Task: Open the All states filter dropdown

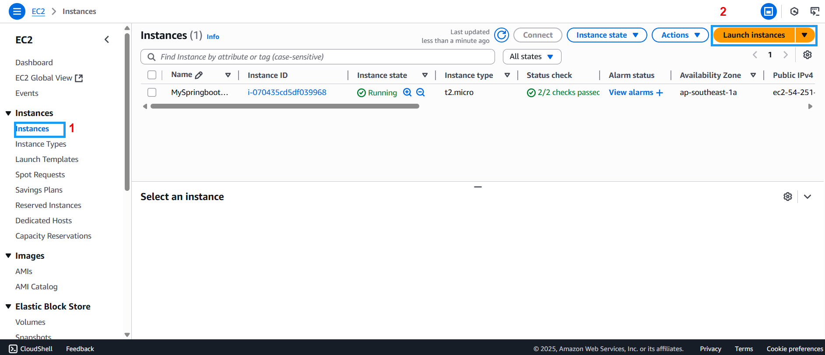Action: point(532,56)
